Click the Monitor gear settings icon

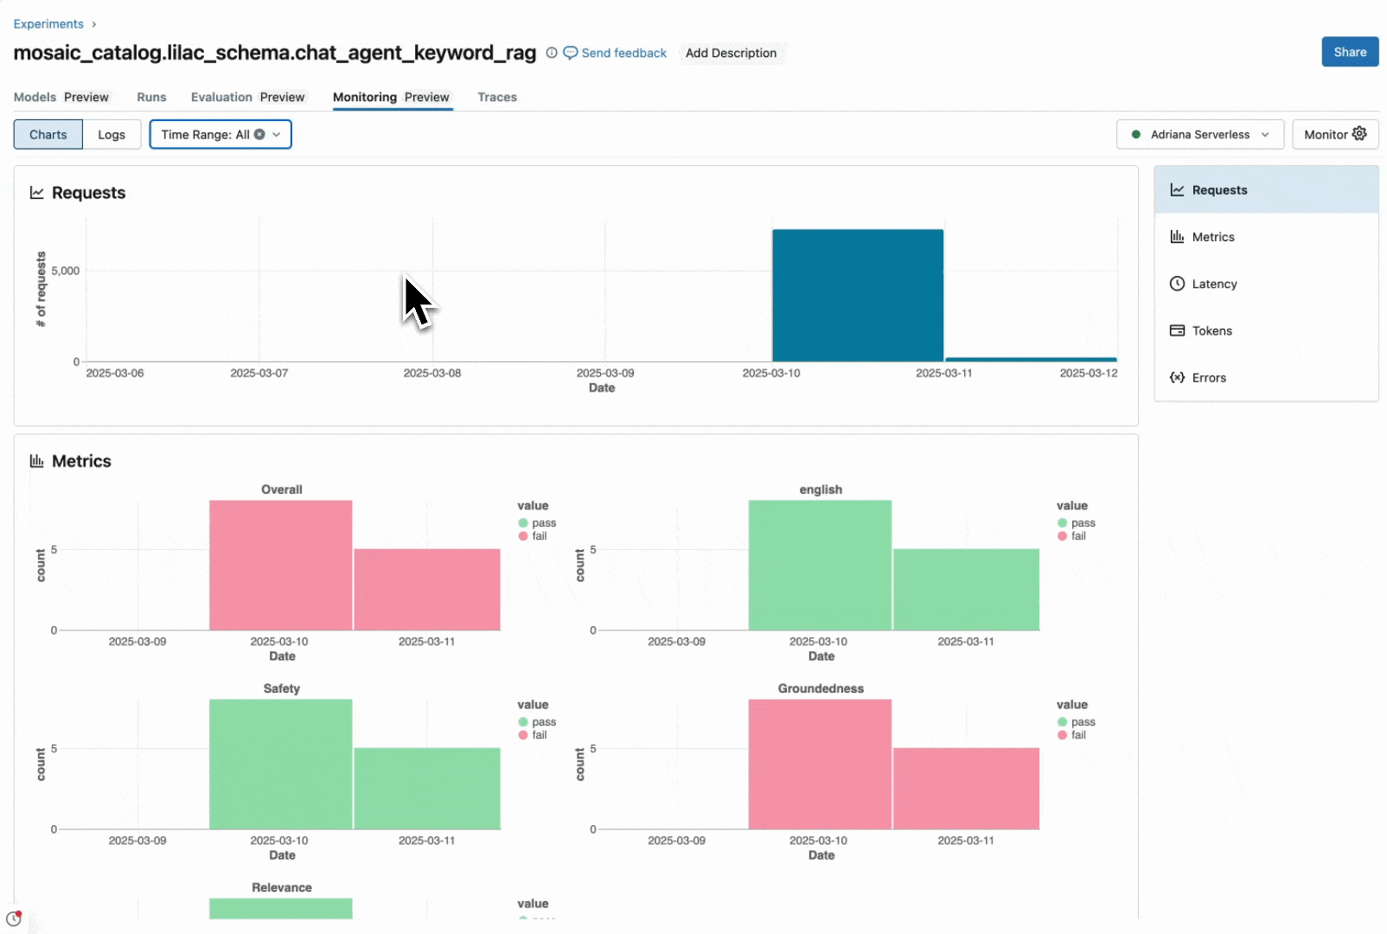point(1359,134)
